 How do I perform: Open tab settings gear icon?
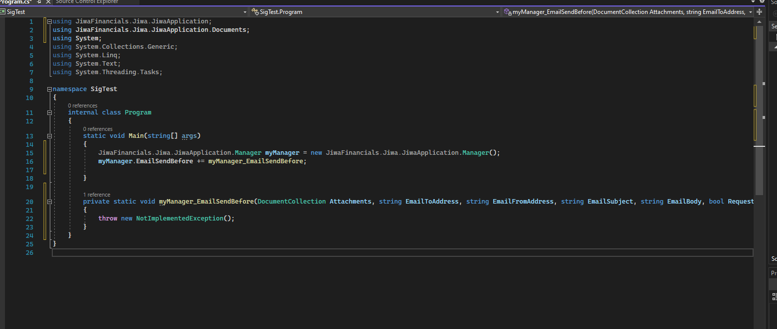(x=762, y=2)
